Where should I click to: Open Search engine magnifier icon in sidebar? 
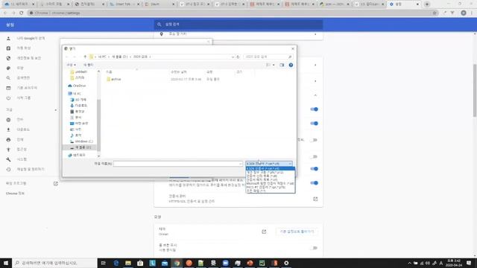pos(8,78)
